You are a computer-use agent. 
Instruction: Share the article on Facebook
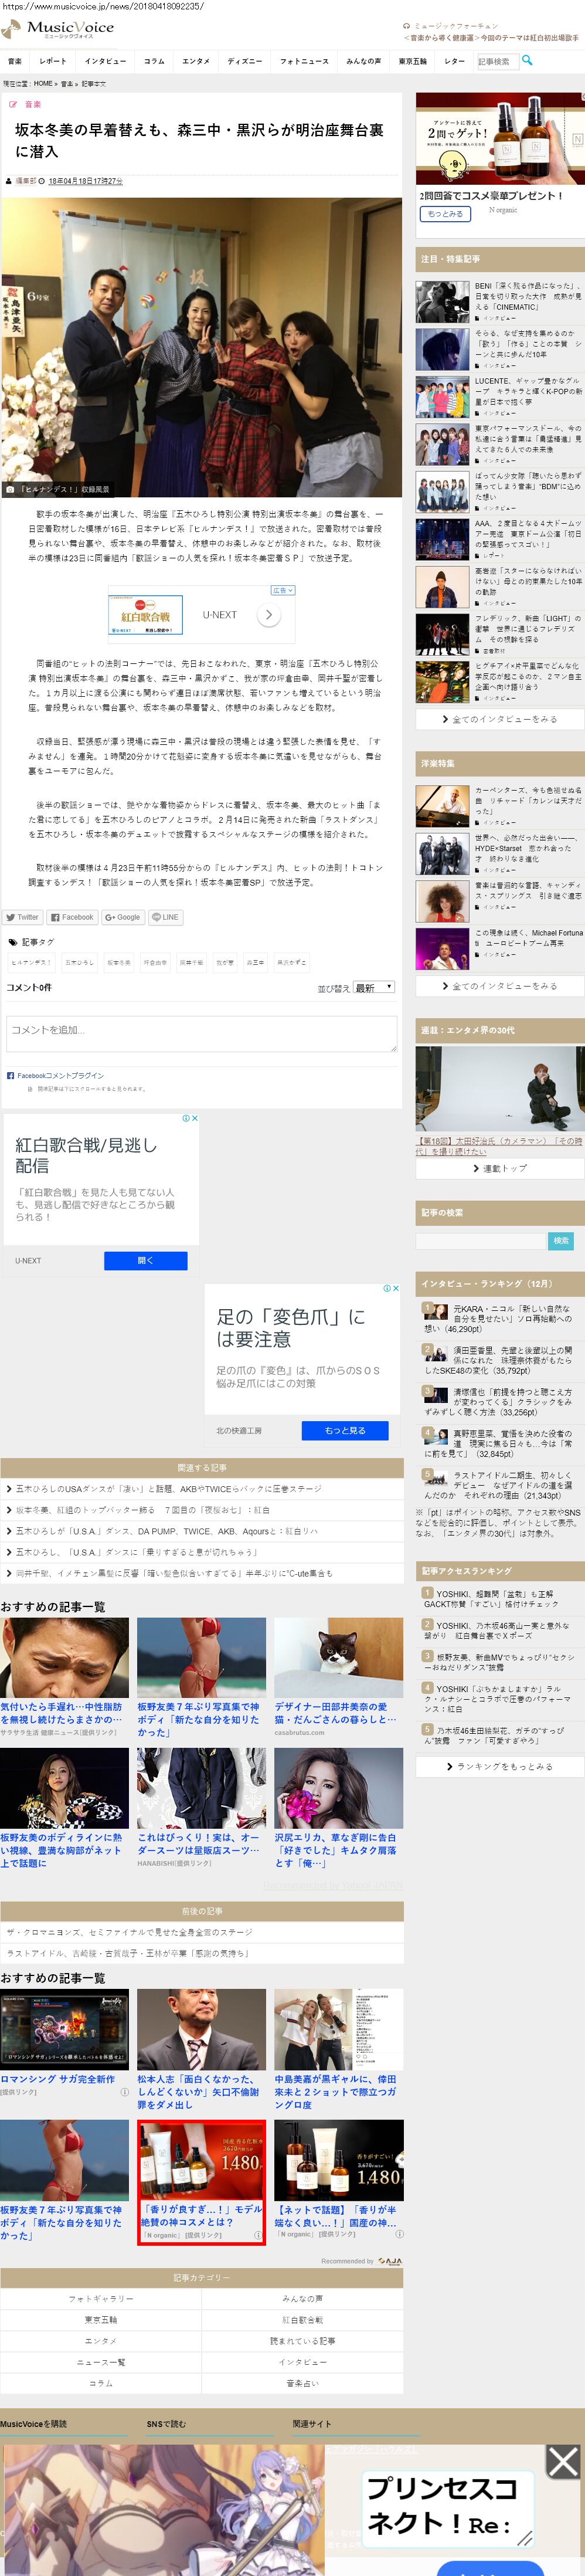[72, 917]
